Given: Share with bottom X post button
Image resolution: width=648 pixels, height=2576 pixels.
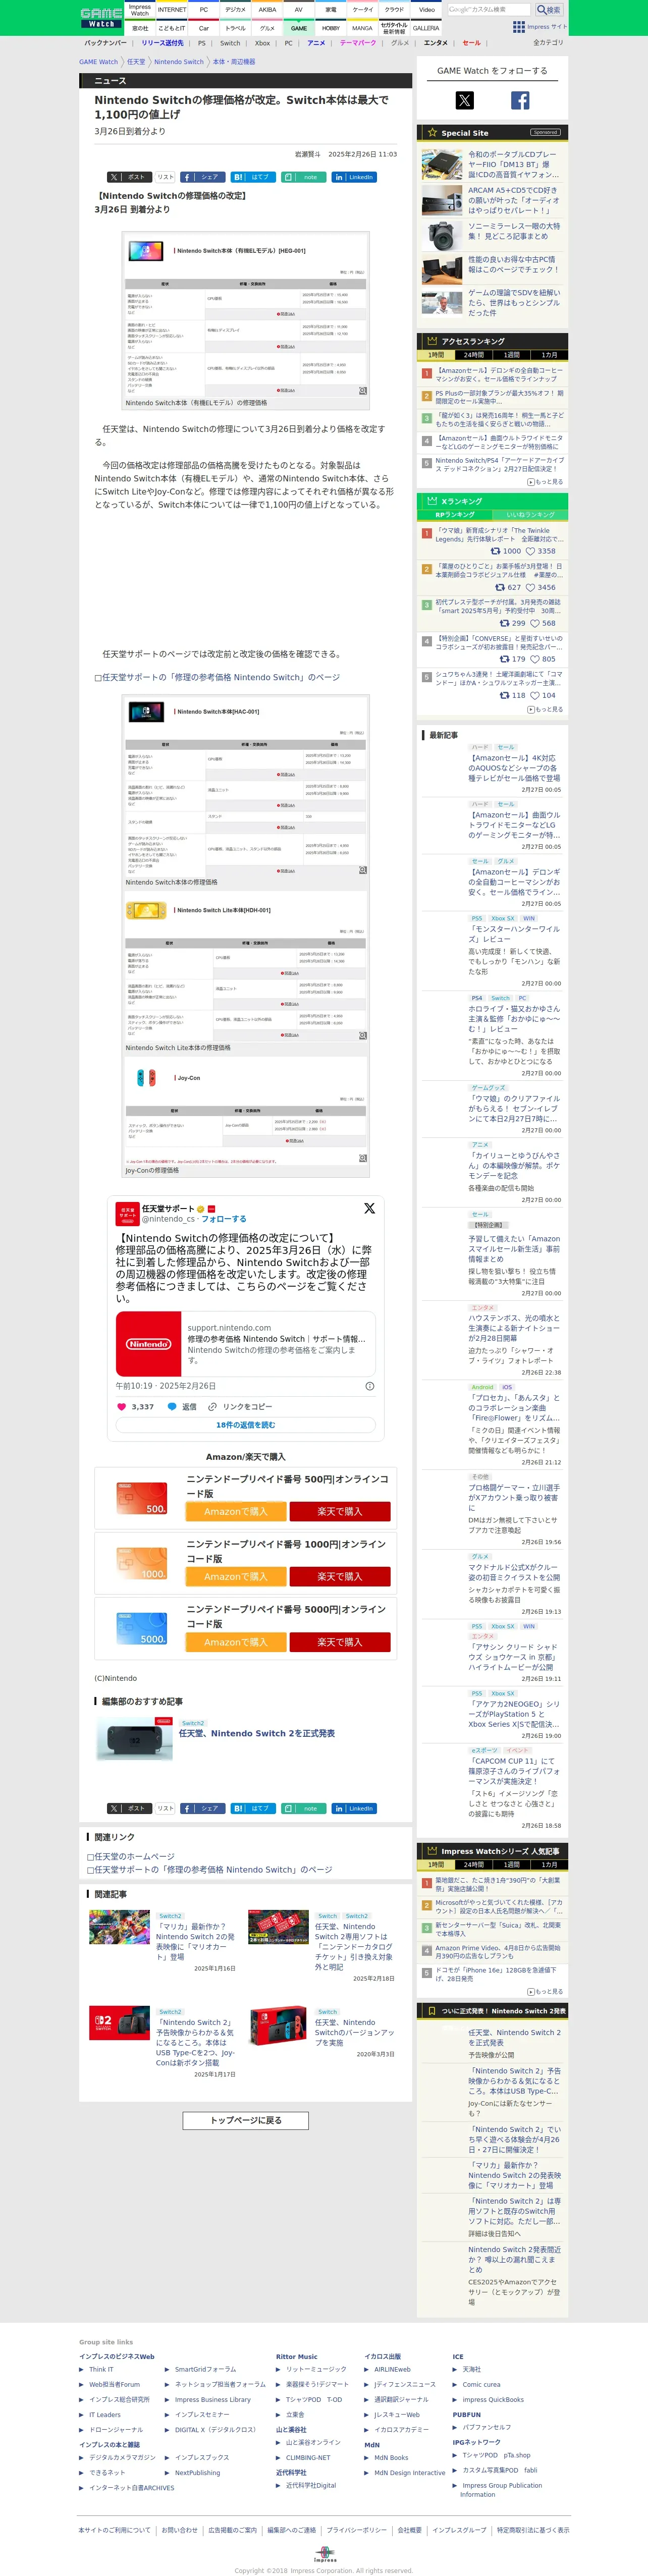Looking at the screenshot, I should (x=129, y=1808).
